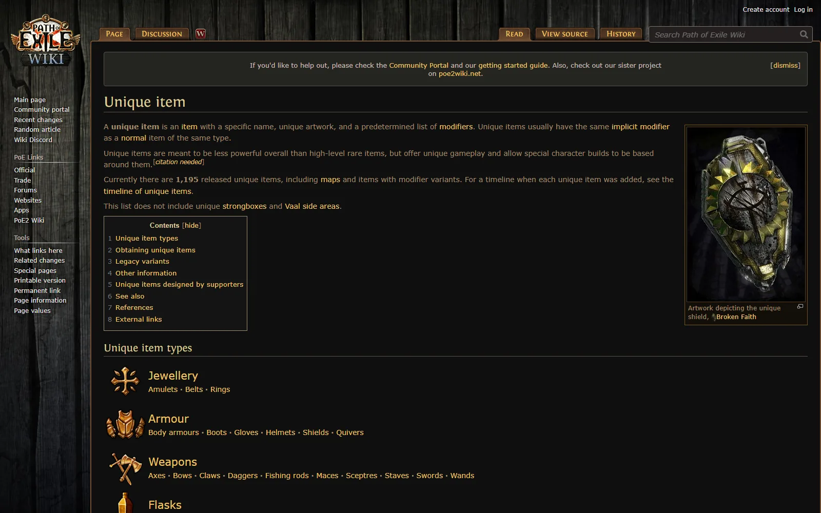This screenshot has height=513, width=821.
Task: Open the Forums link
Action: (25, 190)
